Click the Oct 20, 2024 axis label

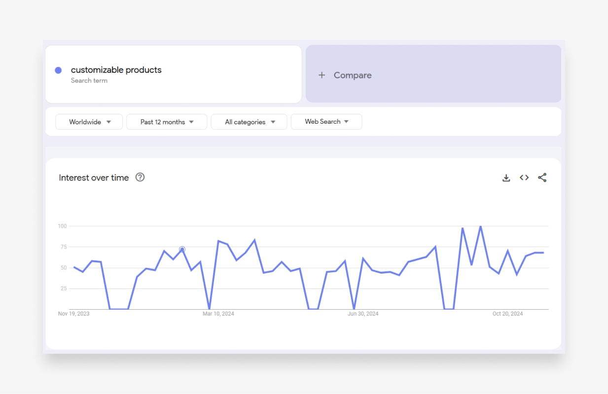tap(507, 313)
